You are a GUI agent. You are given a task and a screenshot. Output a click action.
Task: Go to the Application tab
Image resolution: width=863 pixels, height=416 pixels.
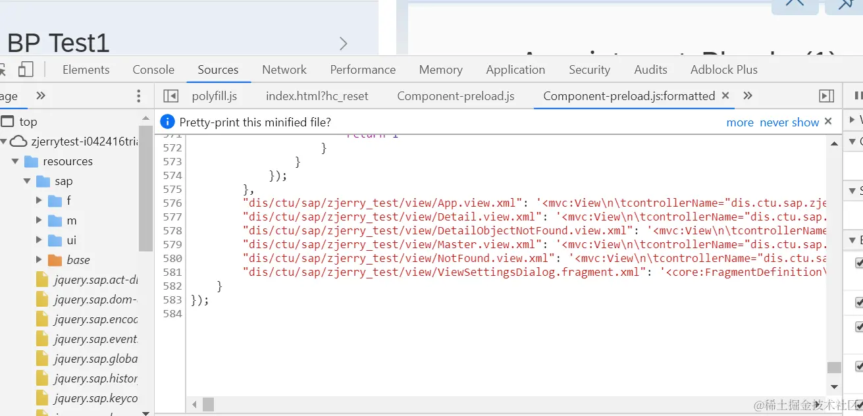515,70
